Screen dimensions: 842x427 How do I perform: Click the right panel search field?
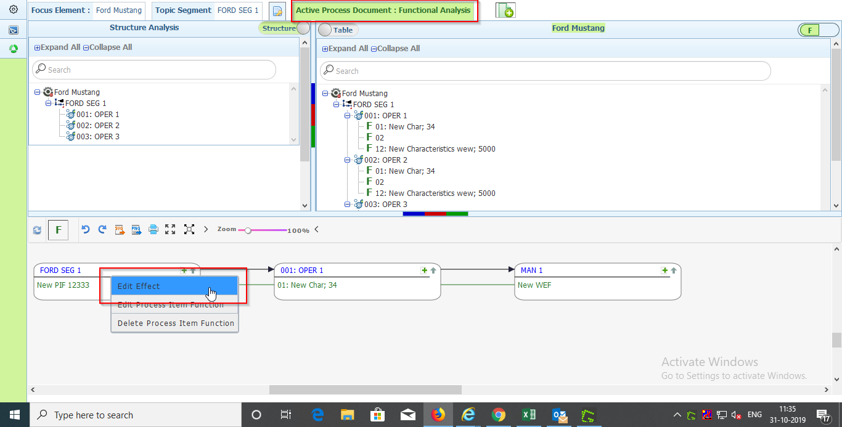pyautogui.click(x=546, y=71)
